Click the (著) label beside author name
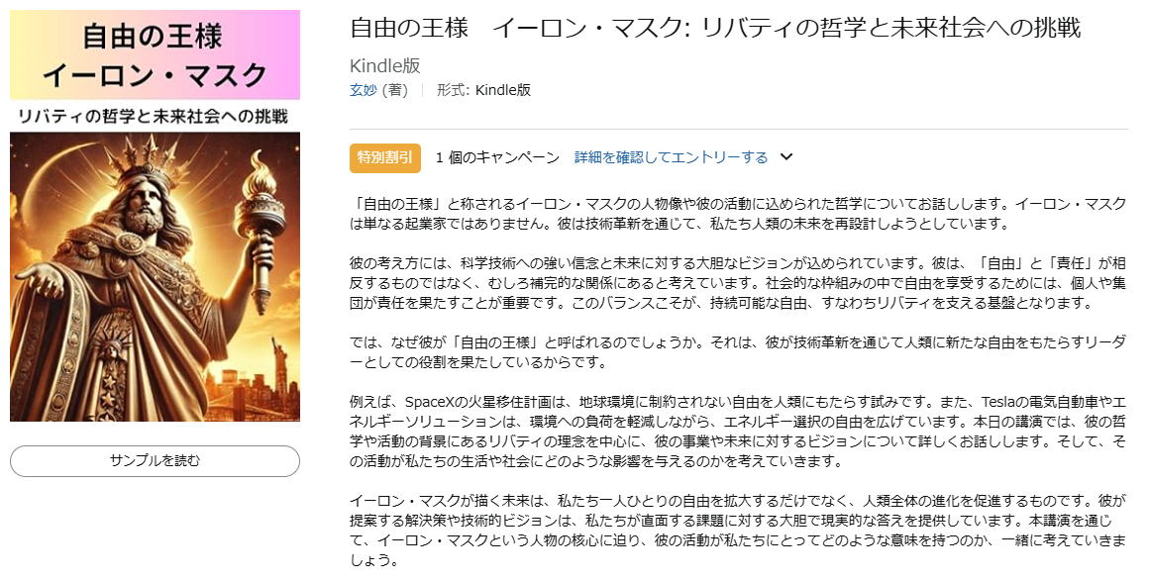 tap(395, 90)
